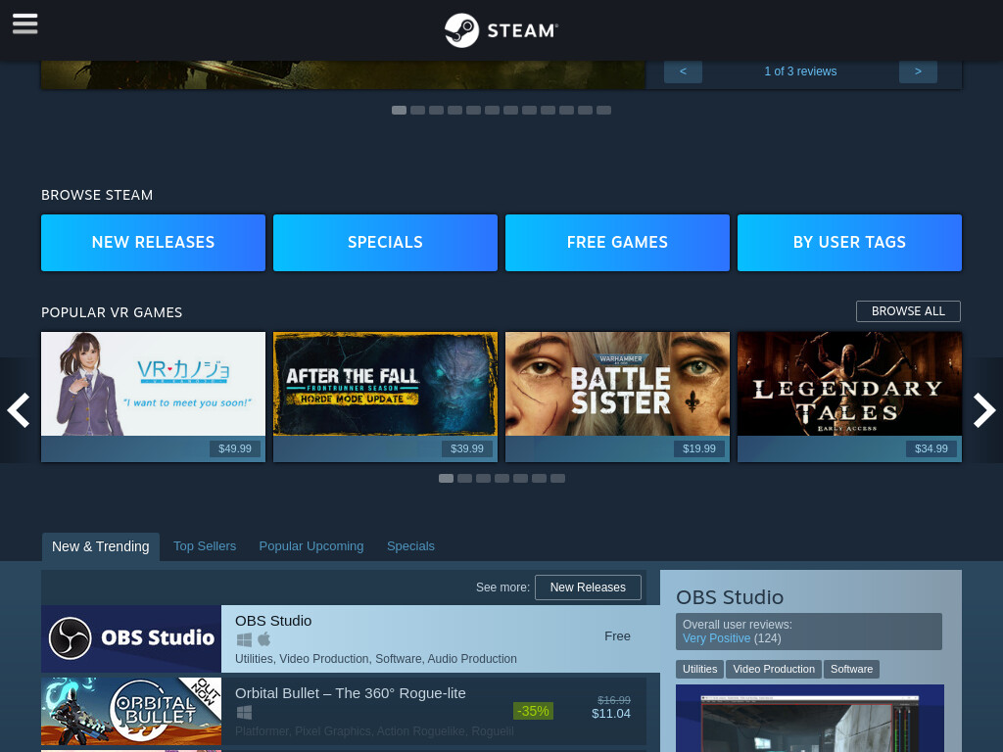Click the Orbital Bullet 360° Rogue-lite title
This screenshot has height=752, width=1003.
(351, 693)
